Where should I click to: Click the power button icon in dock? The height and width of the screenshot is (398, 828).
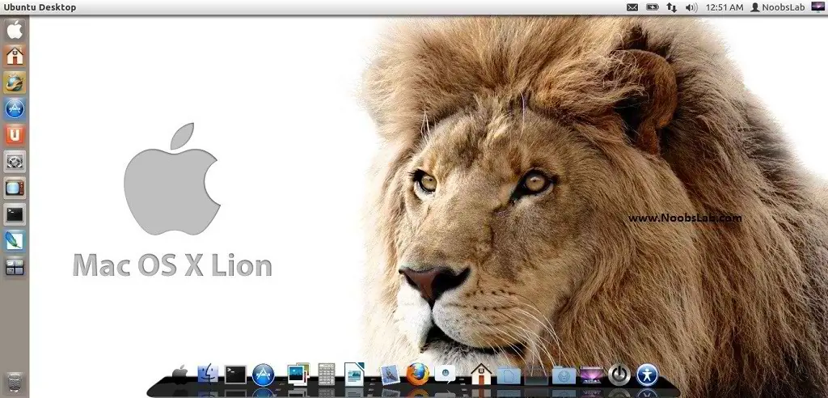(x=619, y=375)
